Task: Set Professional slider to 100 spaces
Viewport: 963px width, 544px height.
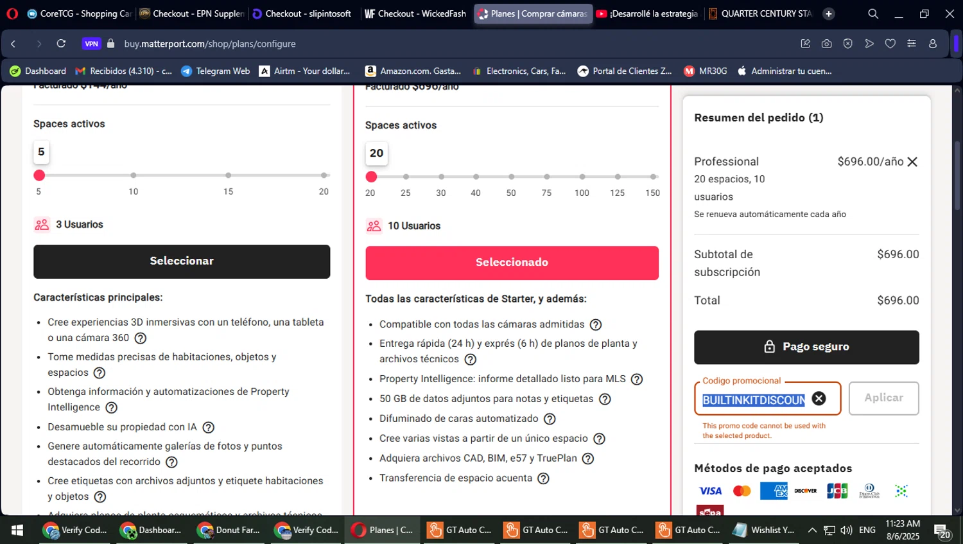Action: coord(582,177)
